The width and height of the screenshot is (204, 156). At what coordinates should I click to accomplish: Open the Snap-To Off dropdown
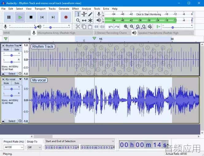point(34,147)
